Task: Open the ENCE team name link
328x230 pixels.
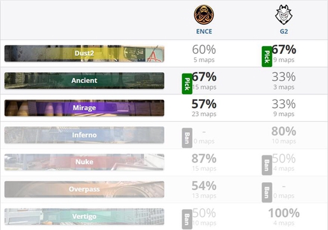Action: point(204,32)
